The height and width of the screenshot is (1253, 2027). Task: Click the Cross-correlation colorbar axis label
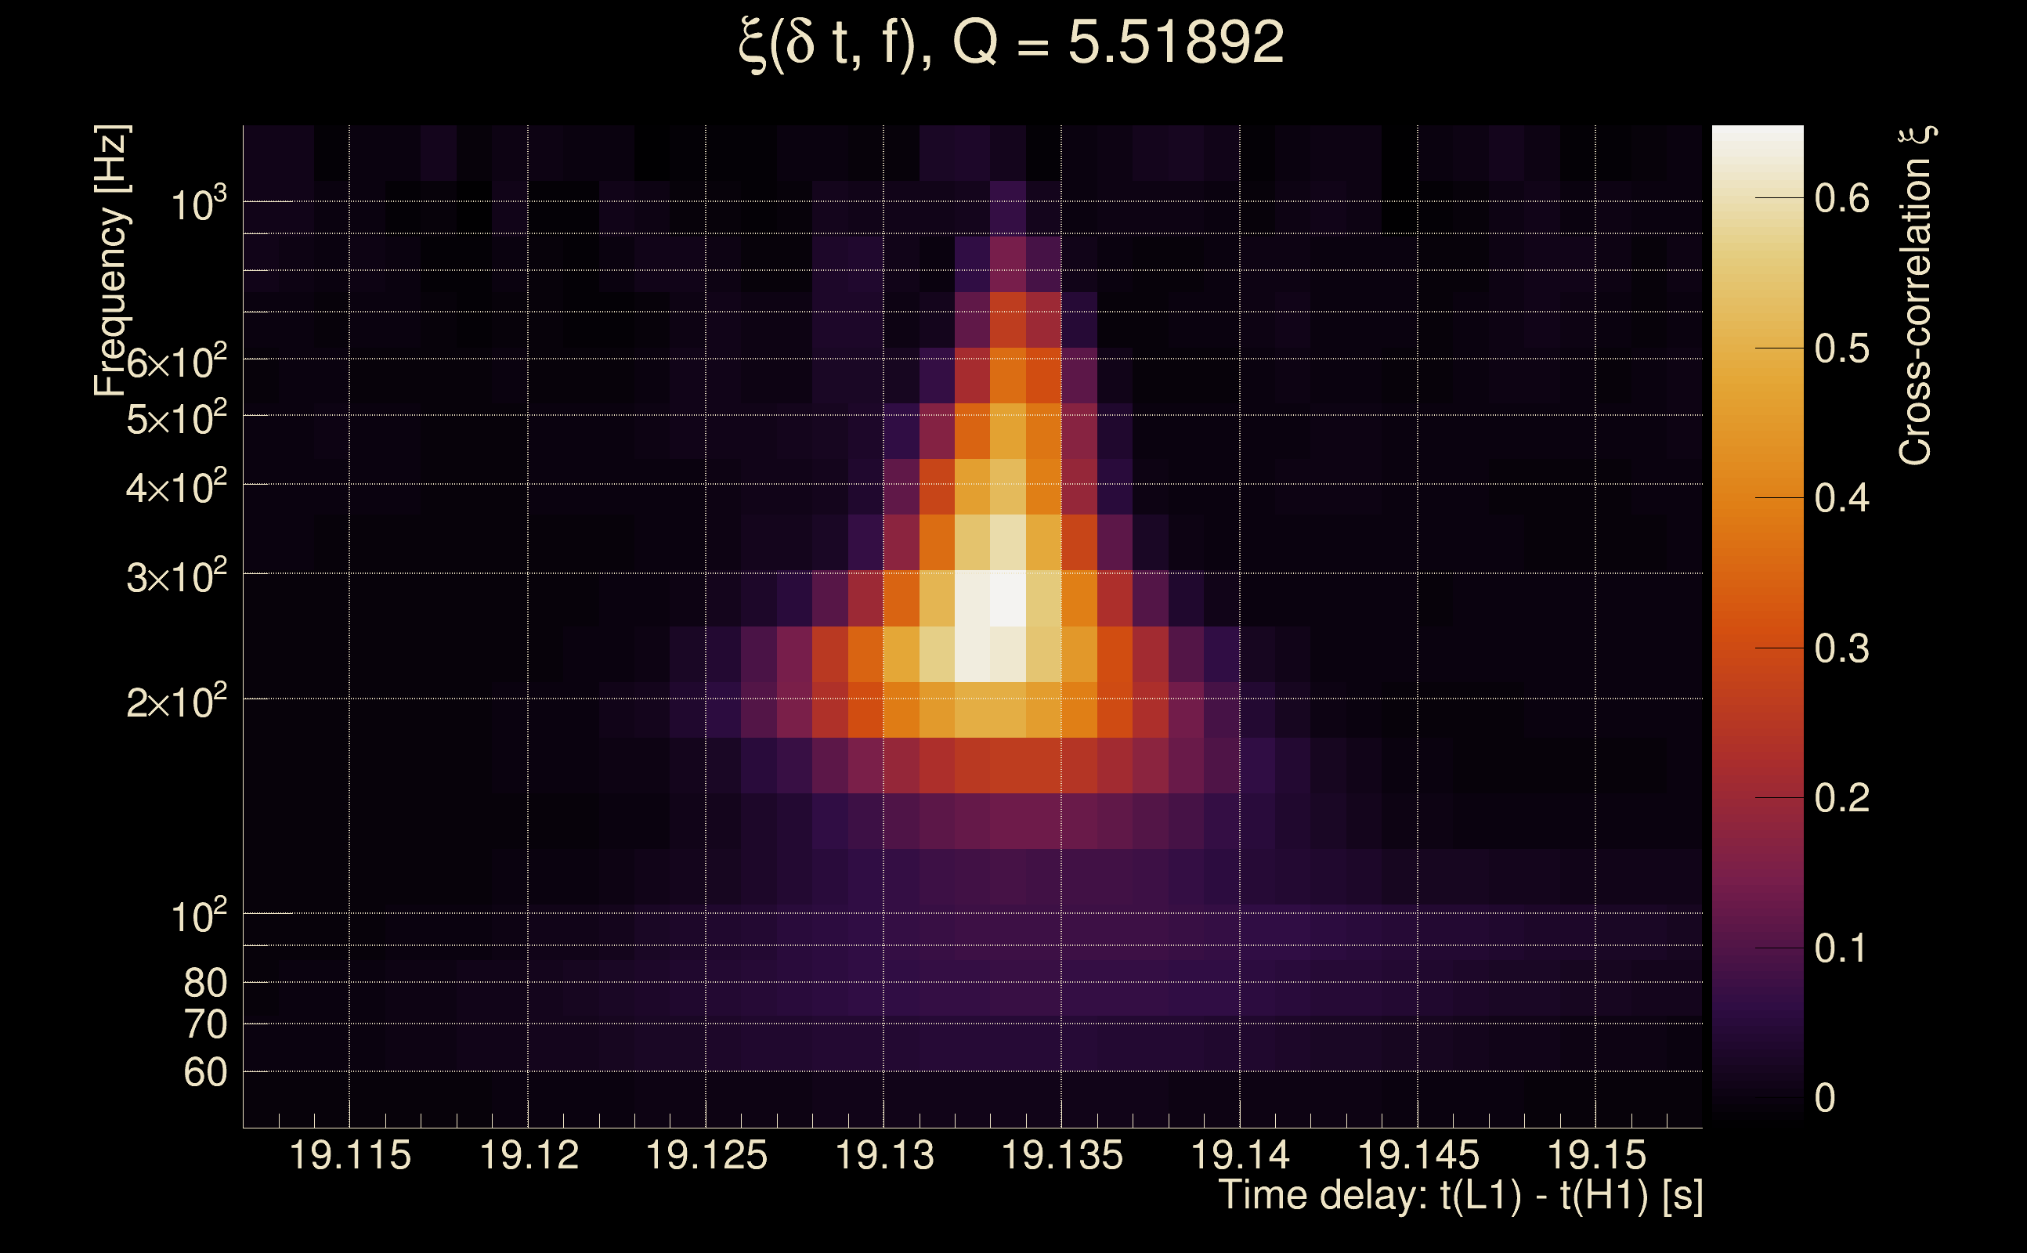[1915, 296]
